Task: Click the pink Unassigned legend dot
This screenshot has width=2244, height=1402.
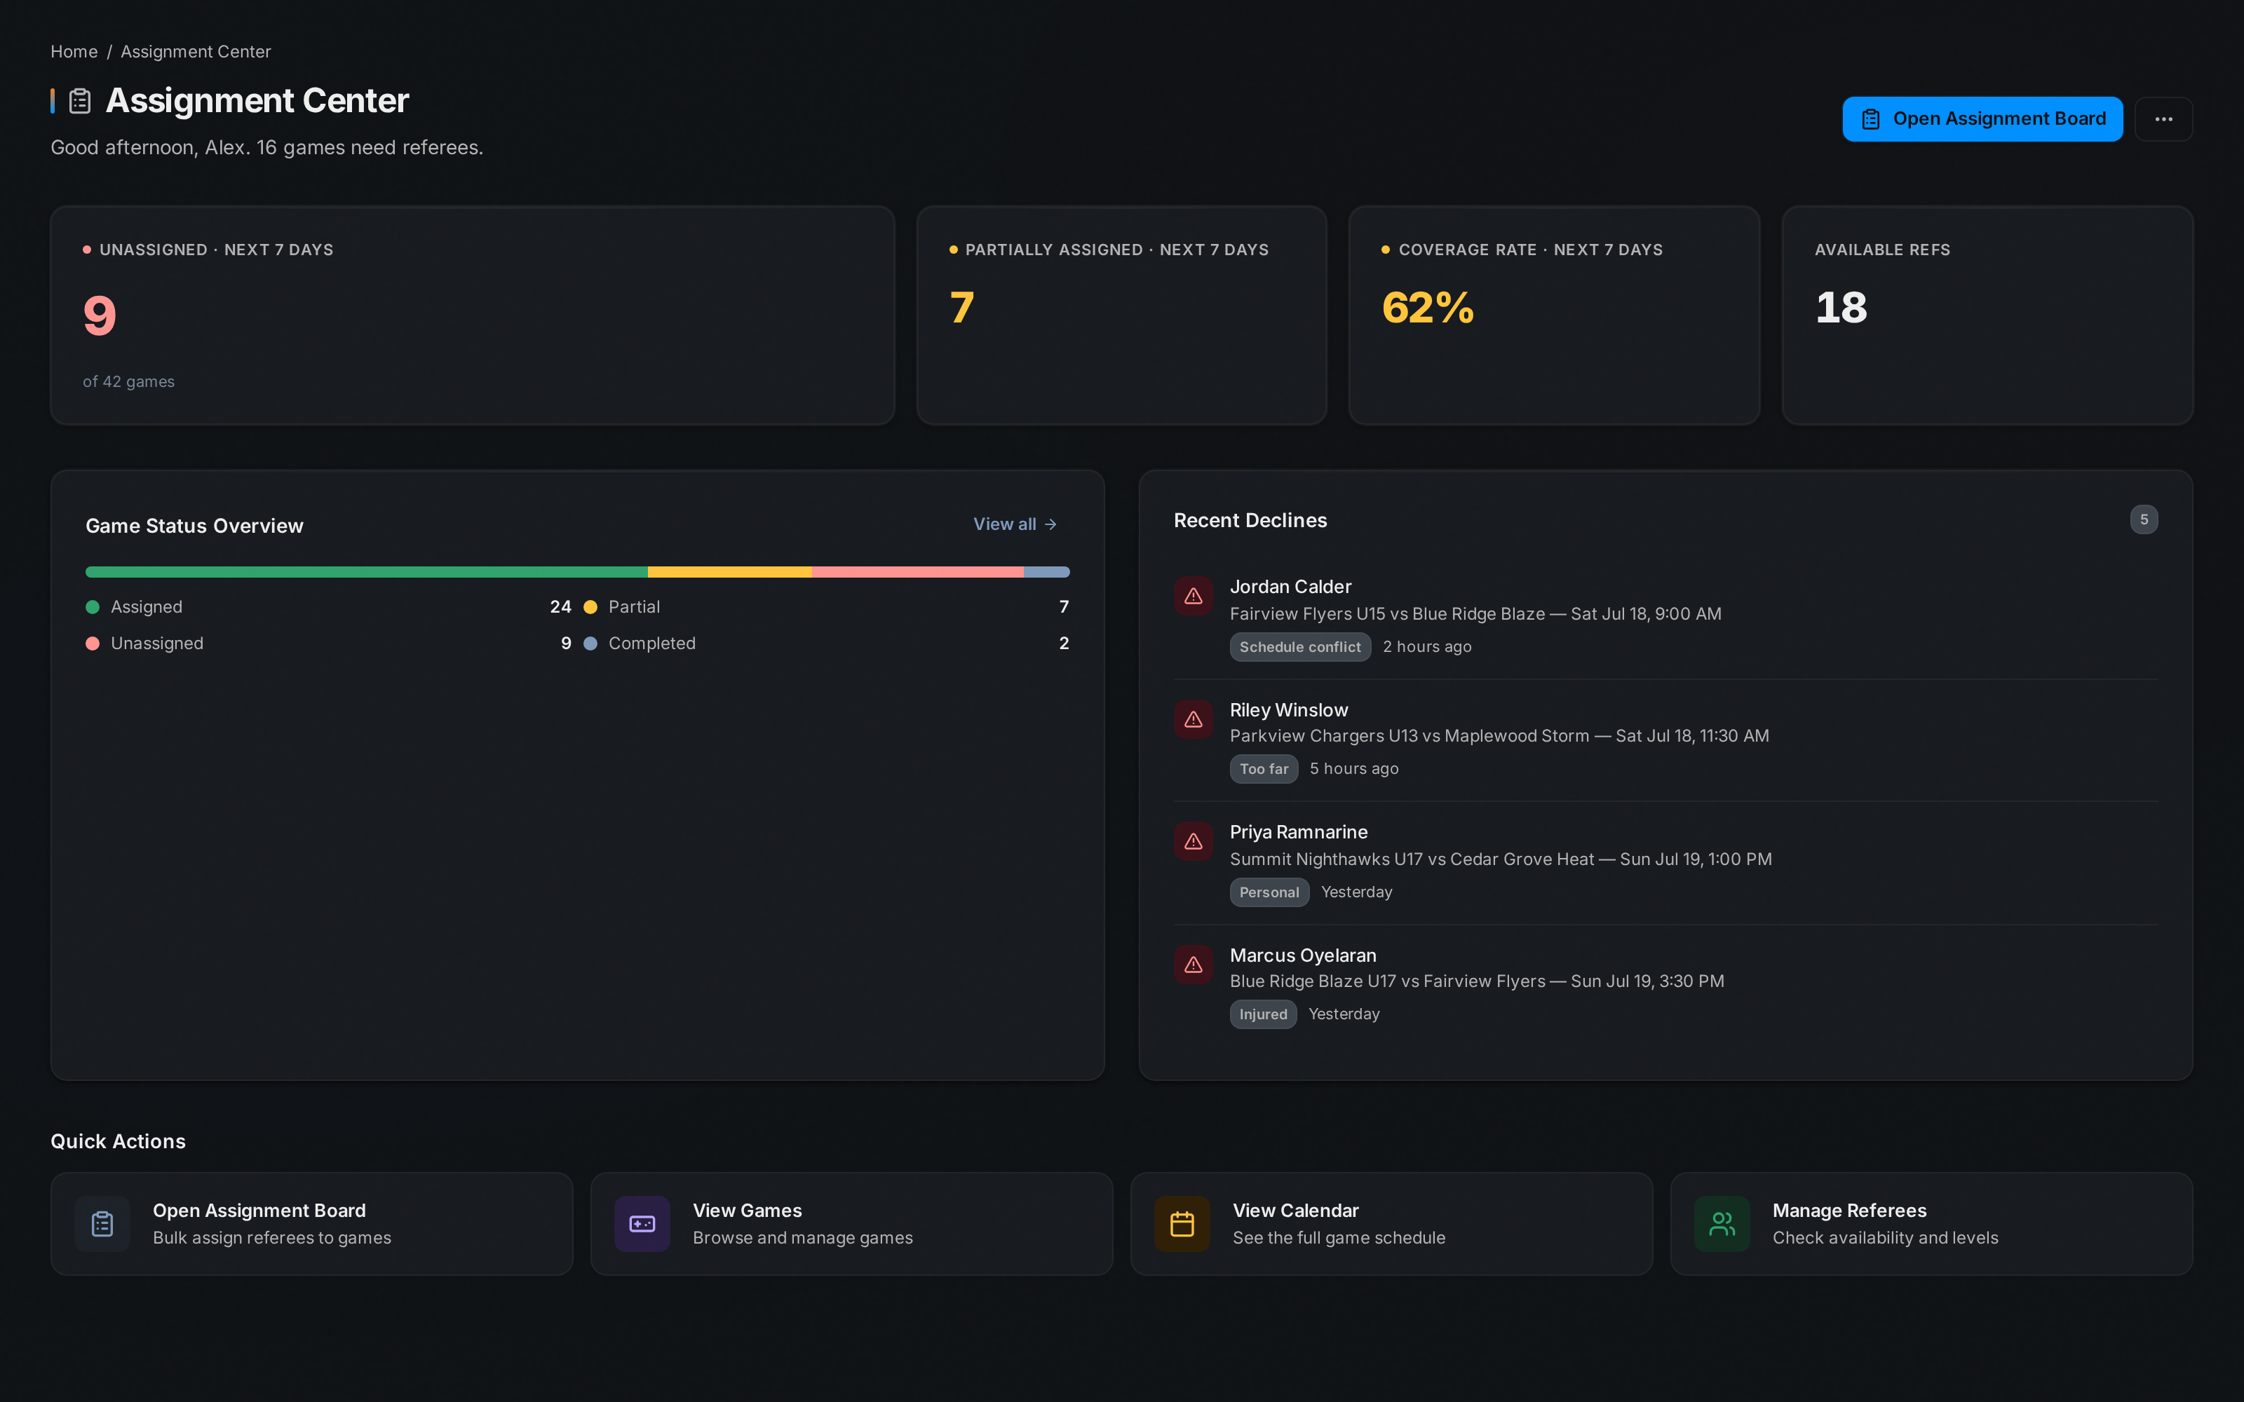Action: (93, 644)
